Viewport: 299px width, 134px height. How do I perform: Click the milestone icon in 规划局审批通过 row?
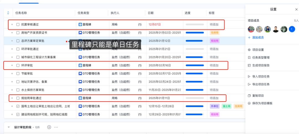[x=80, y=98]
